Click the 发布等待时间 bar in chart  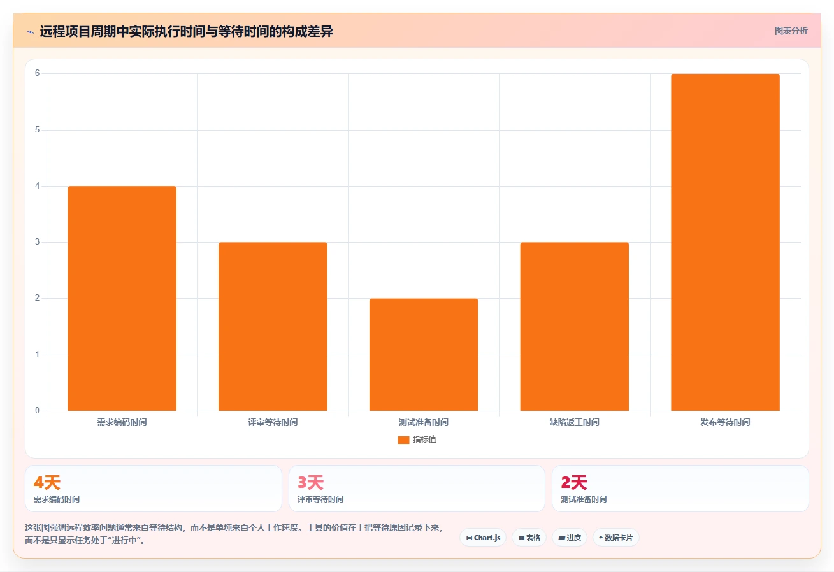pos(725,242)
